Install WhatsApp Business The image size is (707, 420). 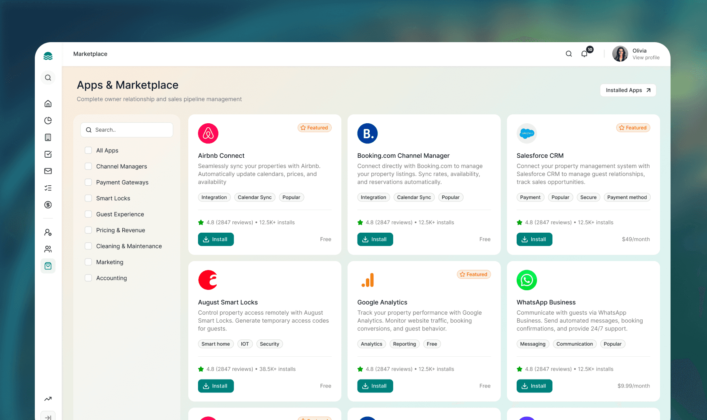click(535, 386)
